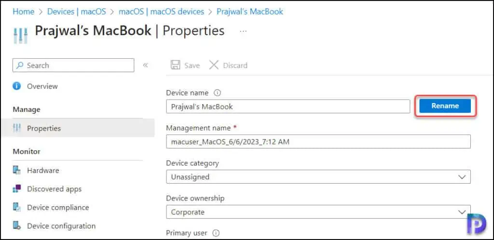Image resolution: width=494 pixels, height=240 pixels.
Task: Click the Discard toolbar label
Action: pyautogui.click(x=235, y=66)
